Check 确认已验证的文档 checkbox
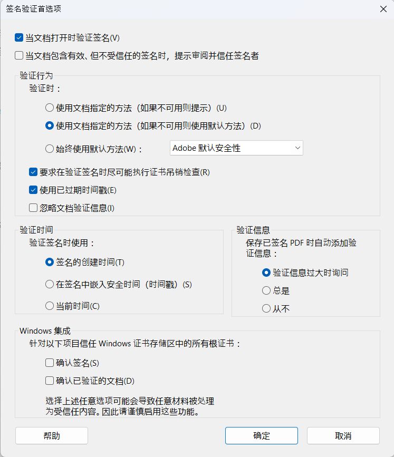The width and height of the screenshot is (394, 457). 50,381
